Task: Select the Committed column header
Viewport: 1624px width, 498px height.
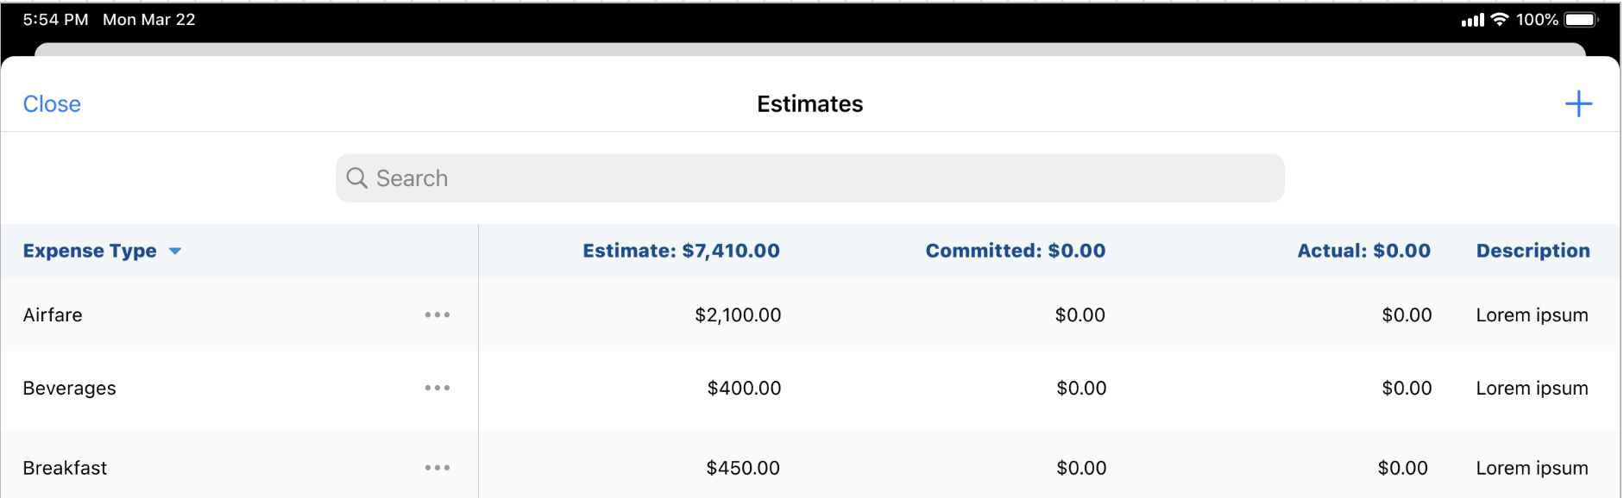Action: click(x=1015, y=251)
